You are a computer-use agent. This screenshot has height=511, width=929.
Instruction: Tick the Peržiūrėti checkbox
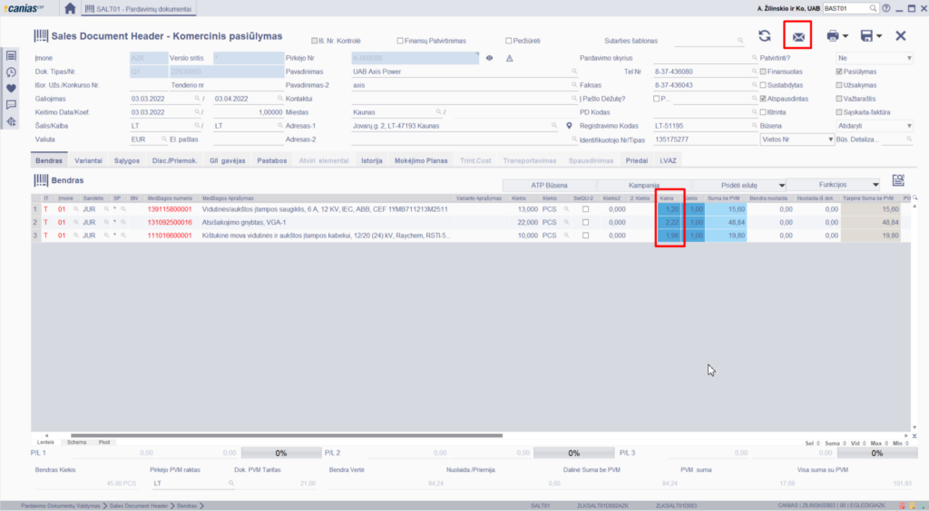point(509,41)
